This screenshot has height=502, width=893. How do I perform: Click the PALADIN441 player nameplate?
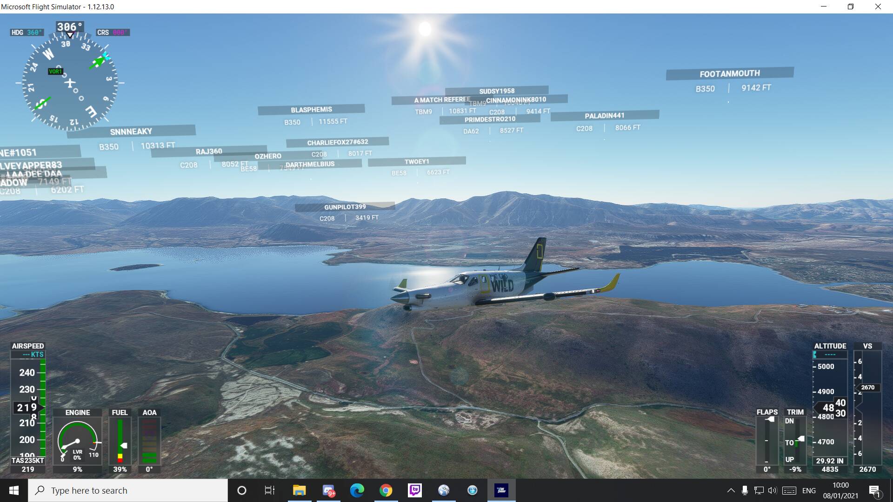click(605, 115)
